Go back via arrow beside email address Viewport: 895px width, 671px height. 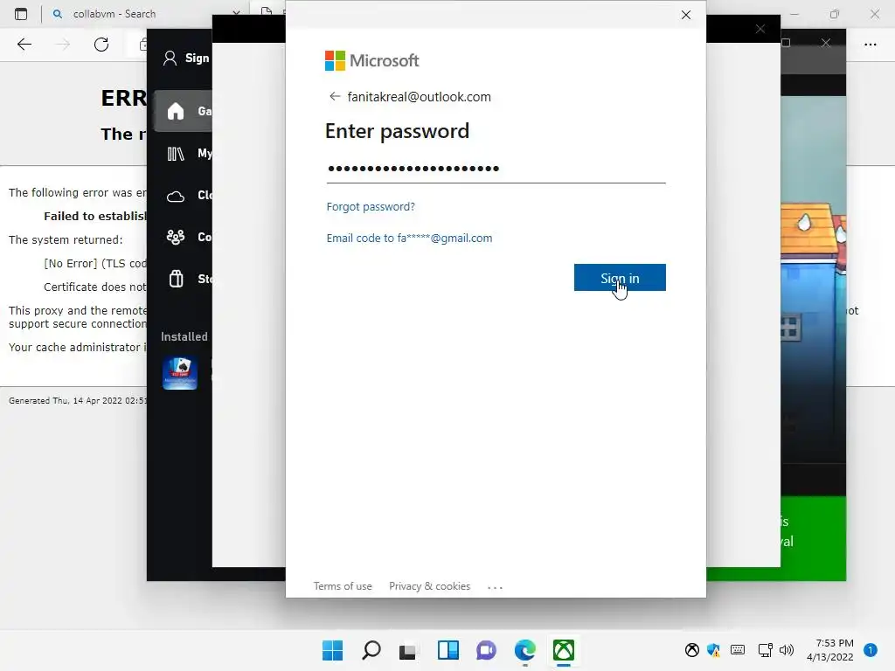(335, 96)
